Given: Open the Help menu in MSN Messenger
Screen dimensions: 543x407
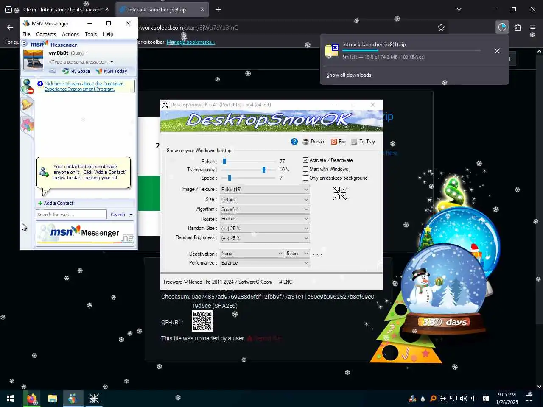Looking at the screenshot, I should pyautogui.click(x=108, y=34).
